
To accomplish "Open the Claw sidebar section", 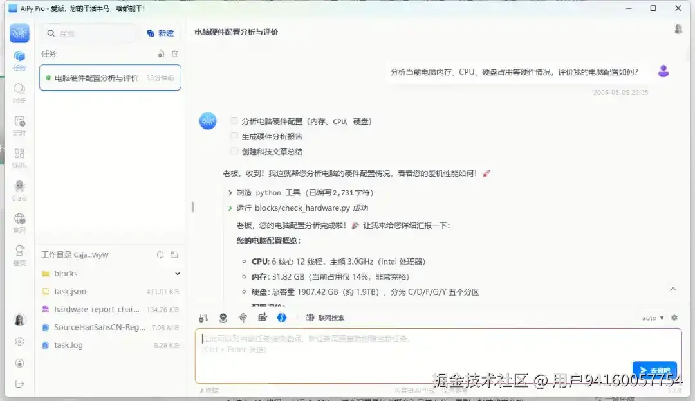I will pyautogui.click(x=19, y=191).
